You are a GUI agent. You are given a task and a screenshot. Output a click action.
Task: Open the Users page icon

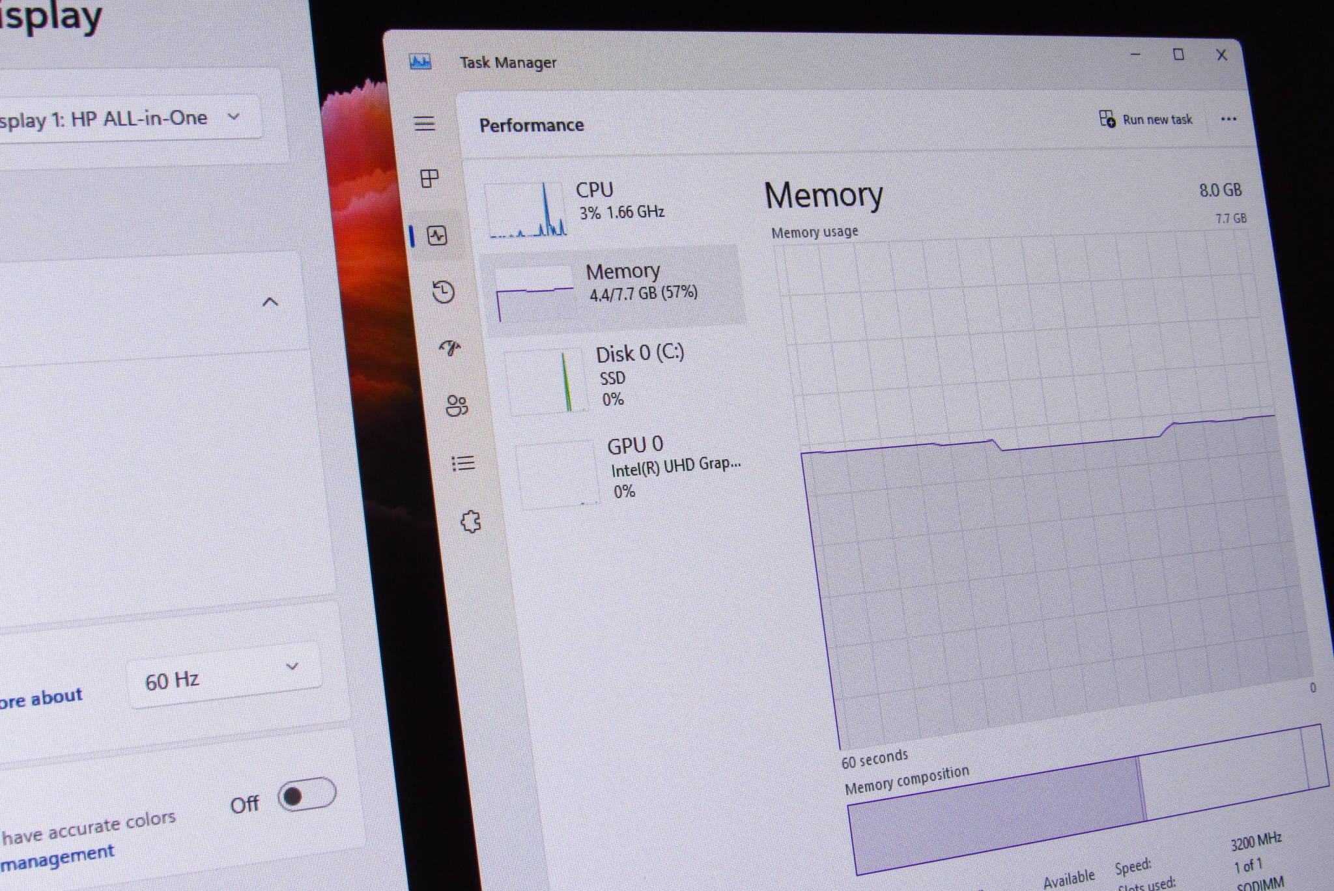coord(457,405)
